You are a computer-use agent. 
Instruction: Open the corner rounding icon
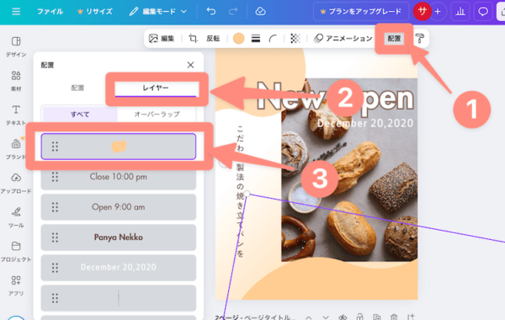[x=273, y=39]
